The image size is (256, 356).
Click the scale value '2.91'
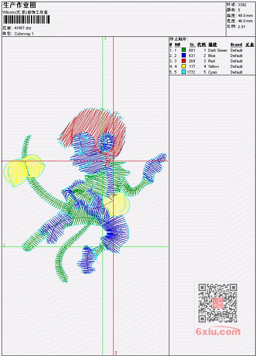(x=242, y=26)
